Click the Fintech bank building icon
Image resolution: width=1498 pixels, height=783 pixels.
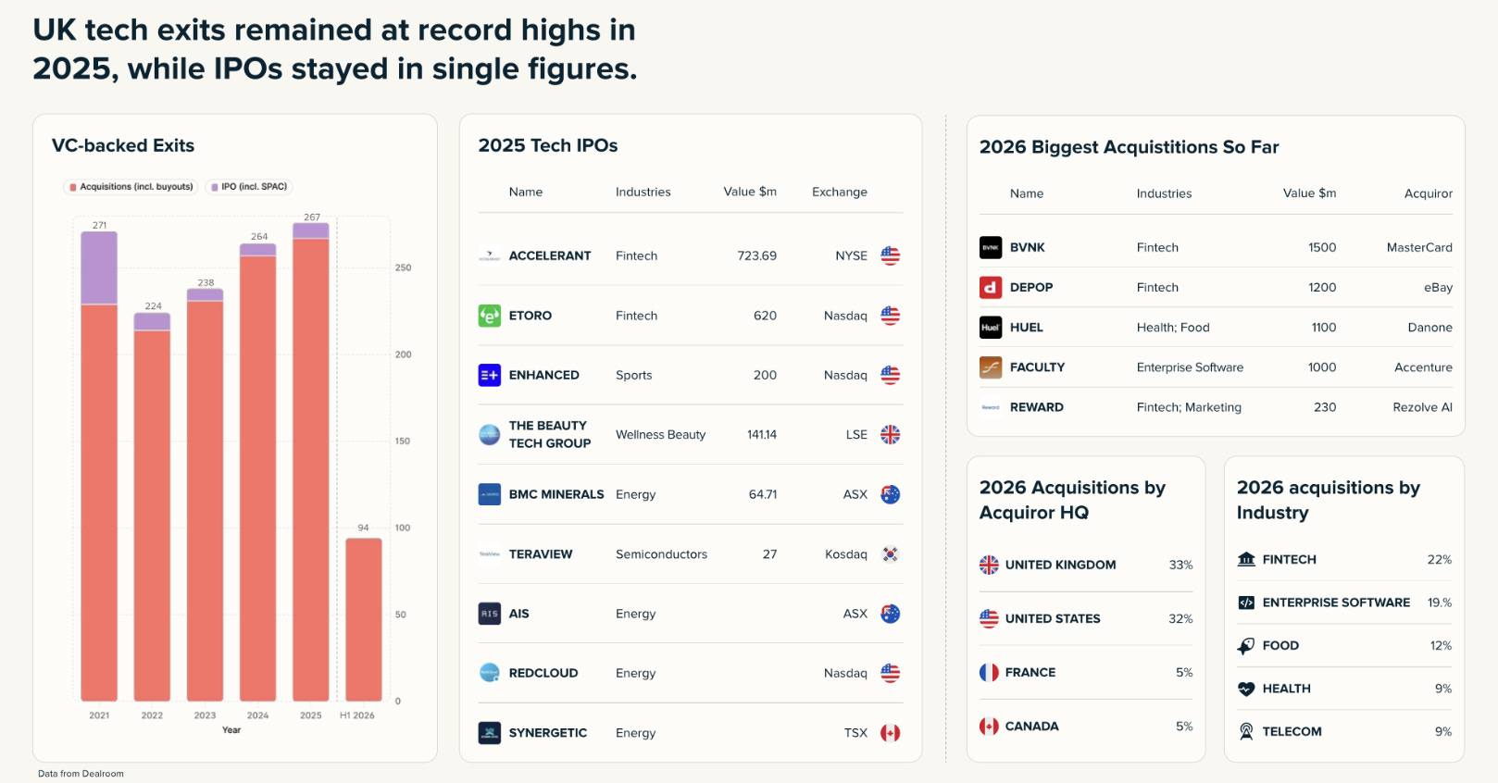pos(1246,559)
